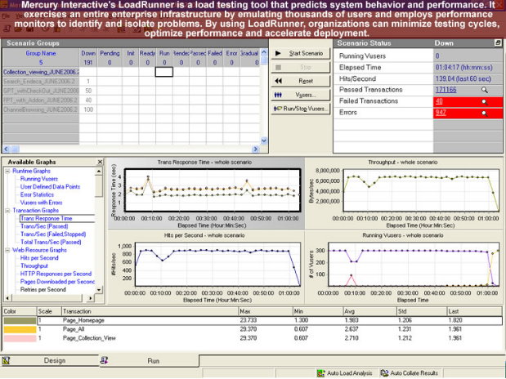Image resolution: width=506 pixels, height=379 pixels.
Task: Select Trans/Sec (Failed,Stopped) graph
Action: point(53,234)
